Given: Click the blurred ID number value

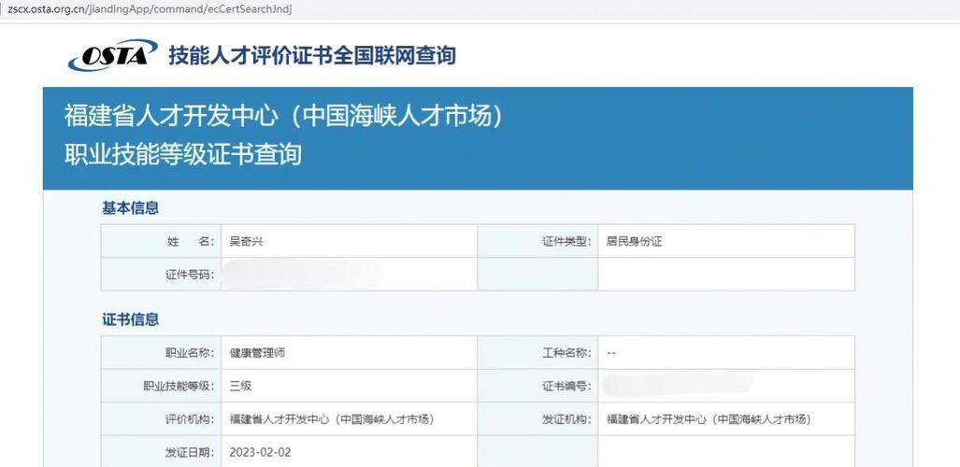Looking at the screenshot, I should click(x=303, y=275).
